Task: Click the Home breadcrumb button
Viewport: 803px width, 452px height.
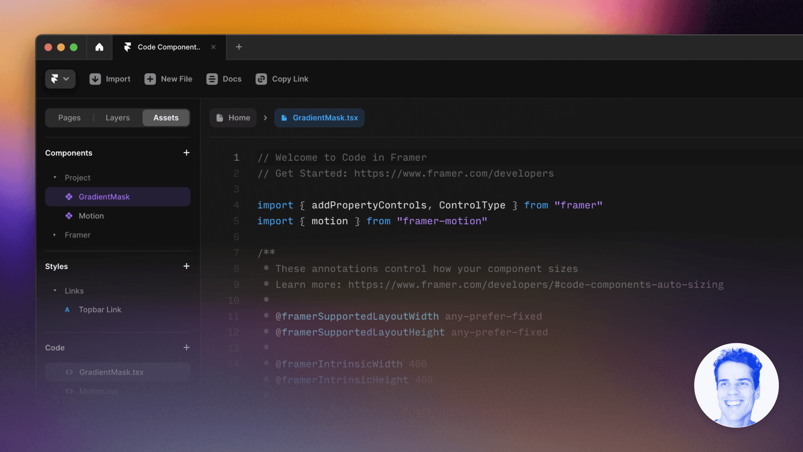Action: point(233,118)
